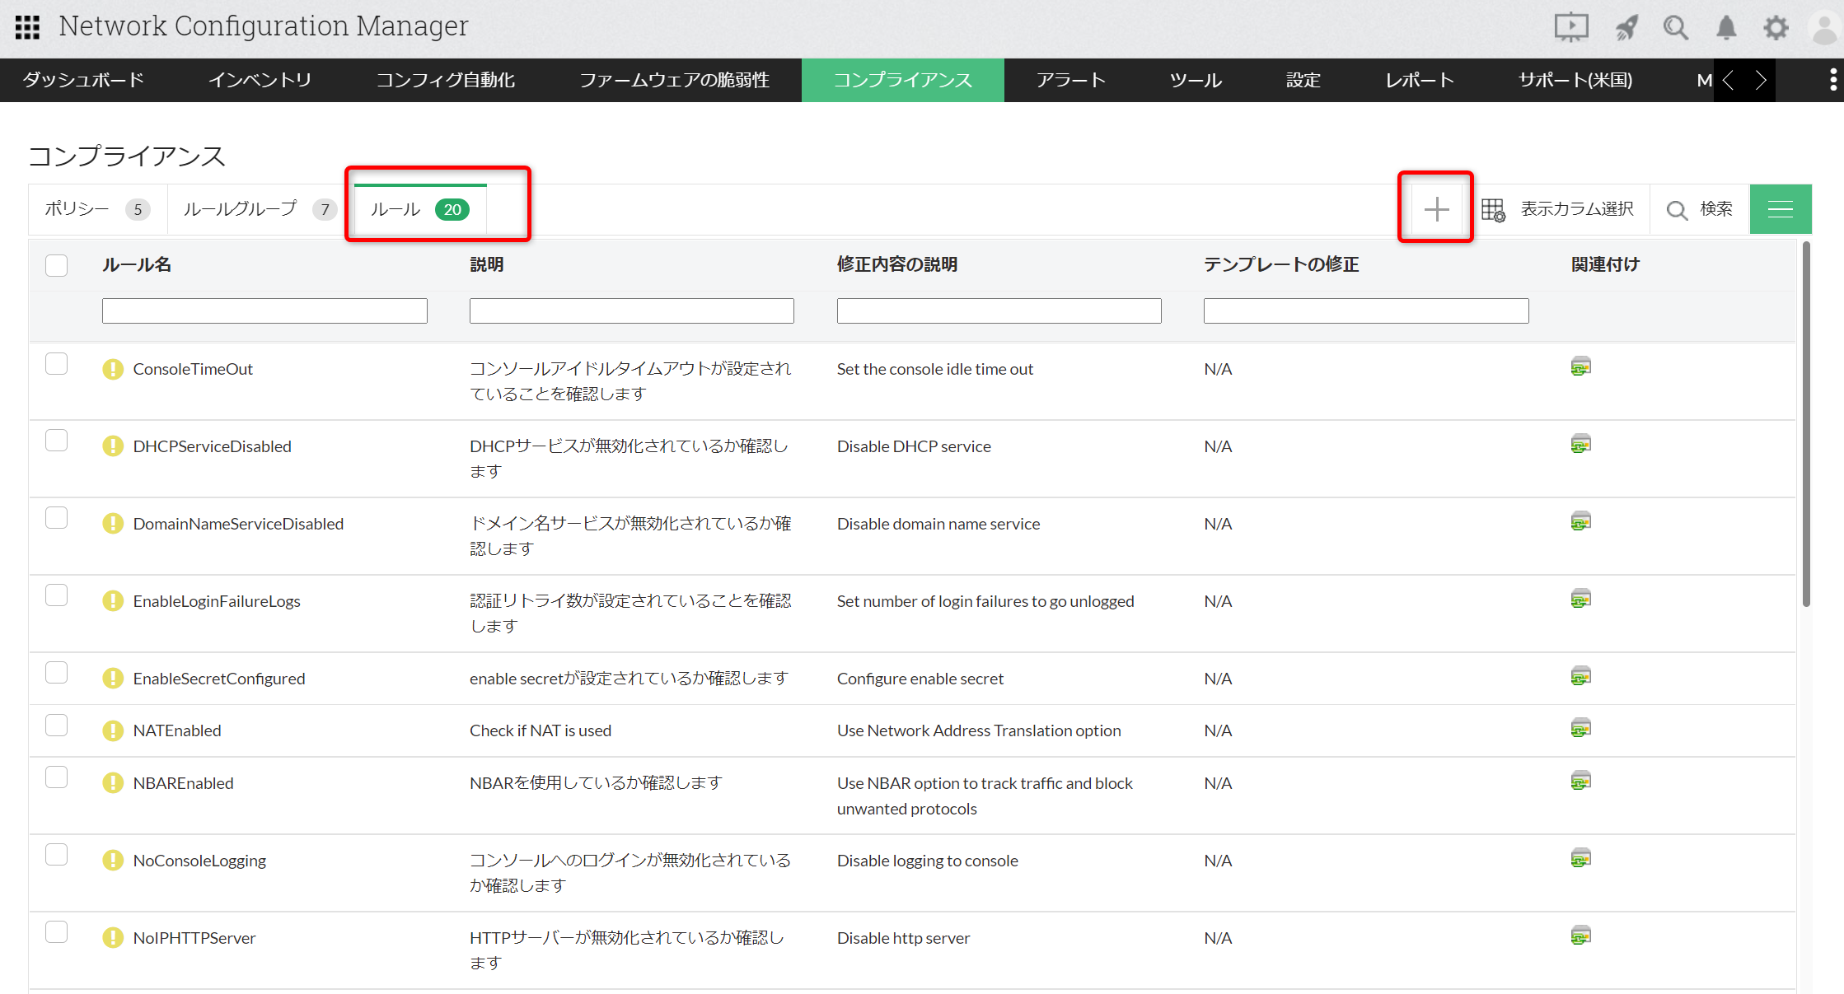Screen dimensions: 1844x994
Task: Open the settings gear icon in header
Action: [x=1776, y=27]
